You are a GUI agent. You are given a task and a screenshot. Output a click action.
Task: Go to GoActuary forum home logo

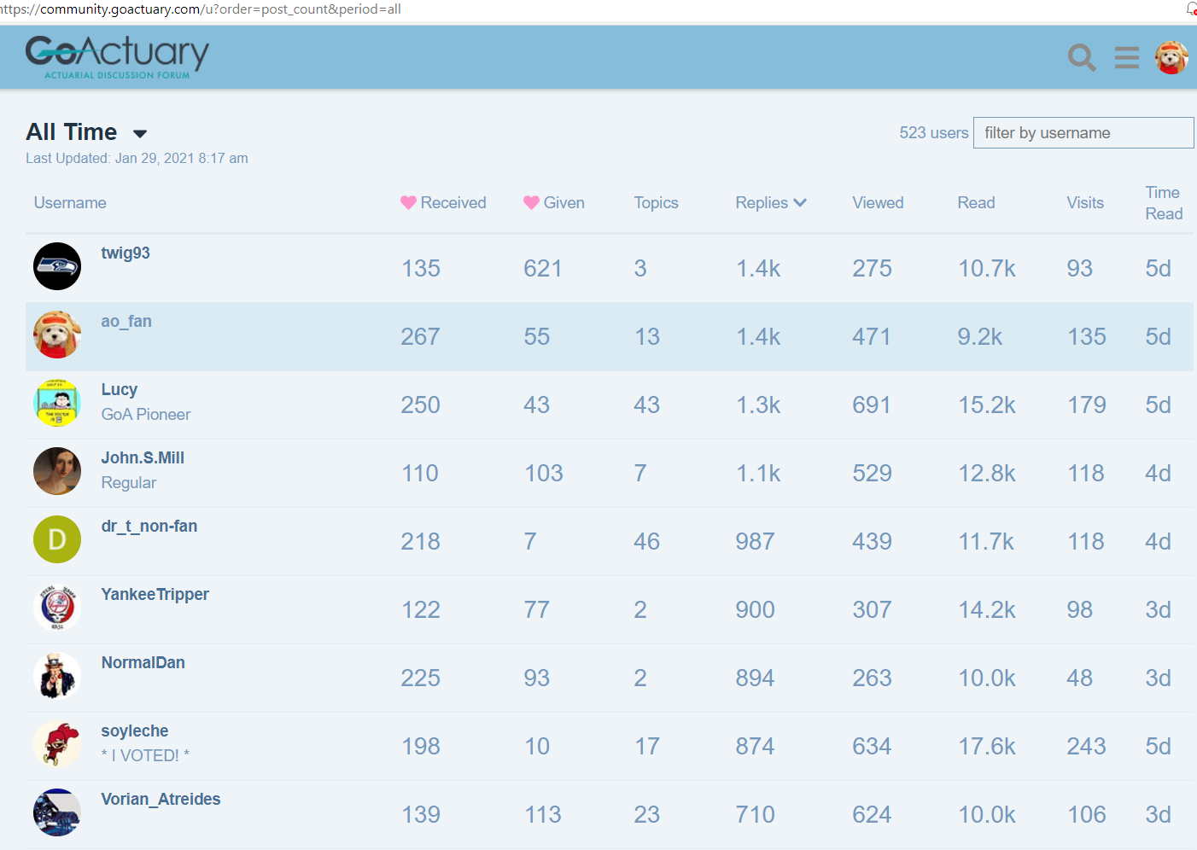(x=117, y=57)
